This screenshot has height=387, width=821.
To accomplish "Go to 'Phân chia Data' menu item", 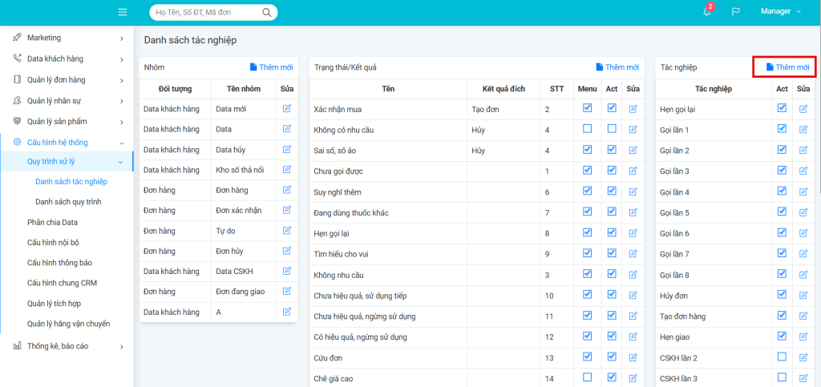I will point(52,223).
